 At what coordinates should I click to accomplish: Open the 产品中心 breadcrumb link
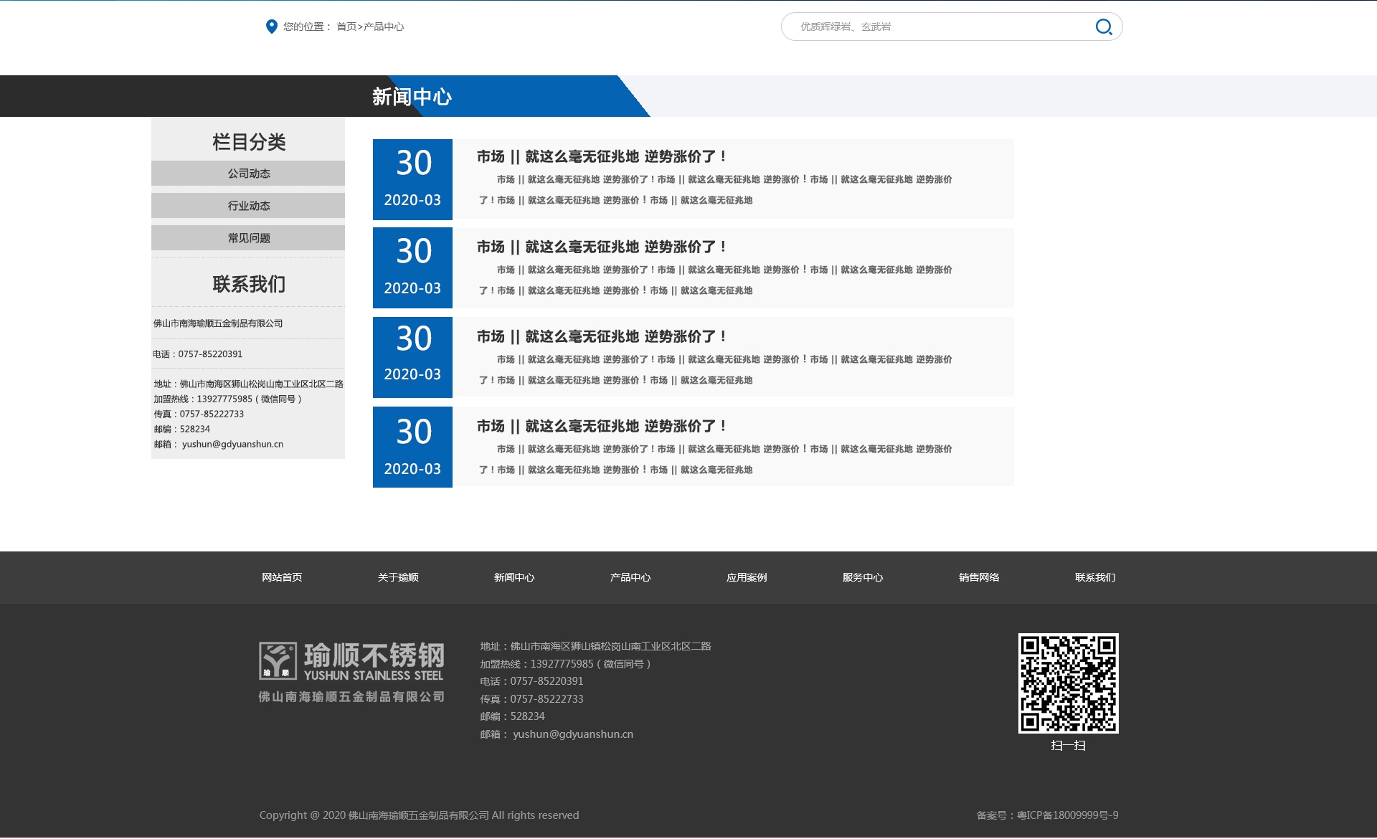(x=384, y=27)
